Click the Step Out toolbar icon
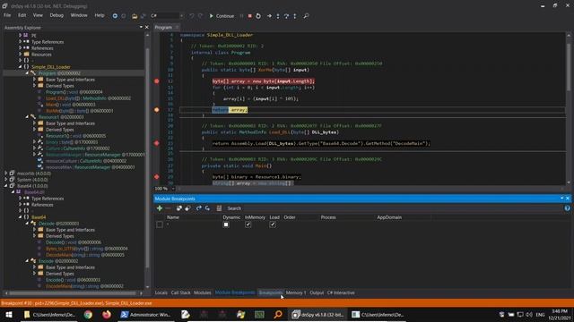 295,16
